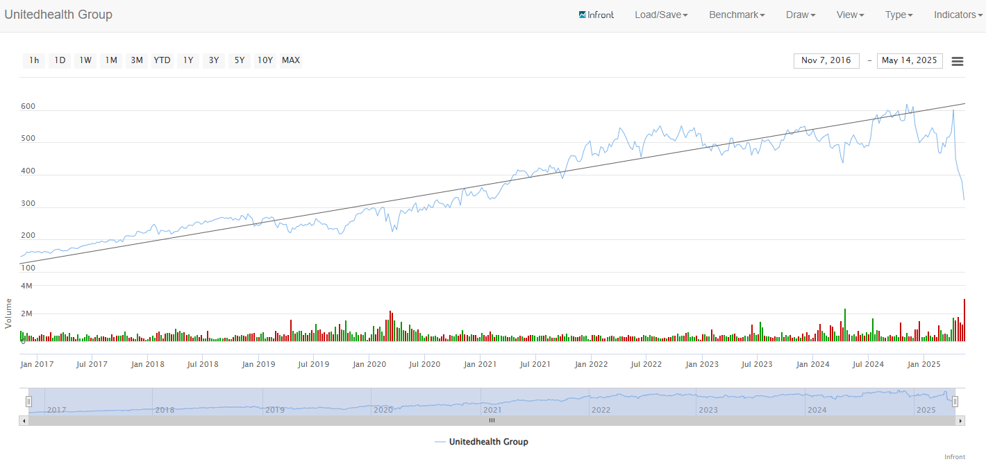Click the navigator scrollbar left arrow
The width and height of the screenshot is (986, 464).
24,420
